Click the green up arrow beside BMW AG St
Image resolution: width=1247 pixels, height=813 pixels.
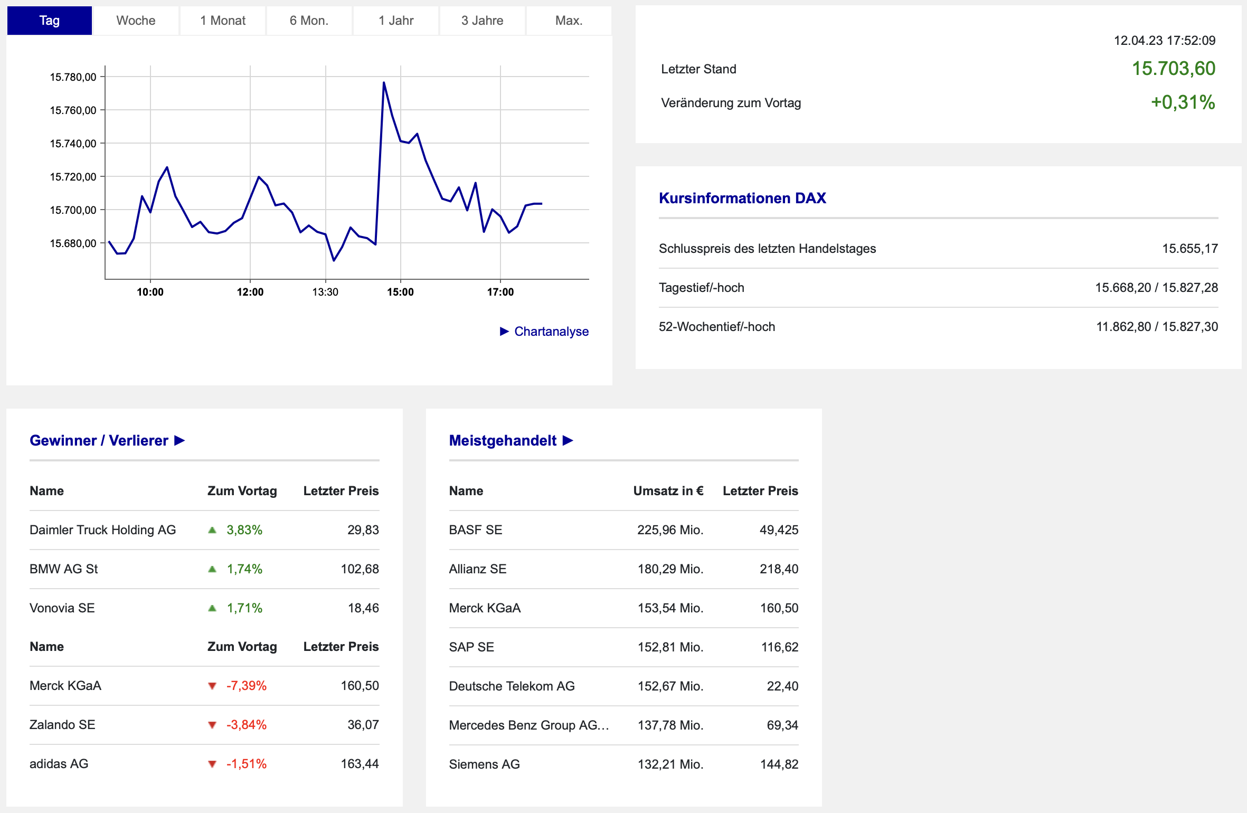tap(212, 569)
